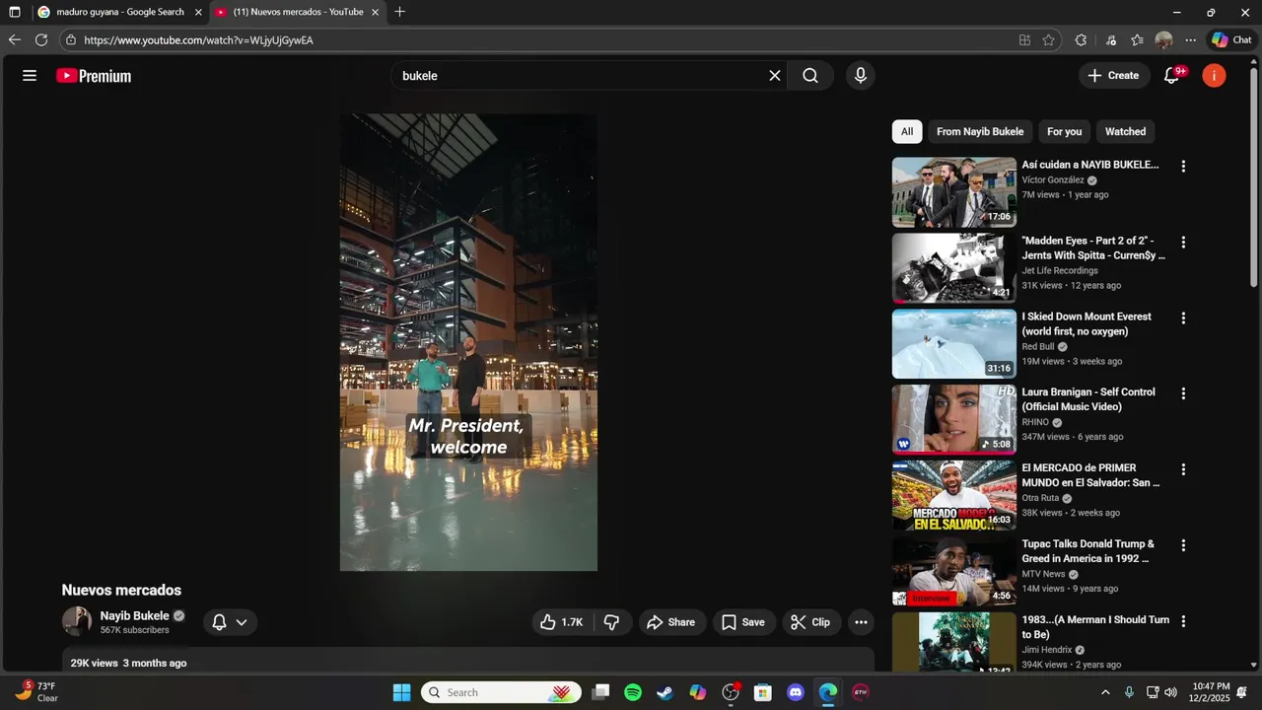This screenshot has height=710, width=1262.
Task: Open options for Así cuidan a NAYIB BUKELE
Action: (x=1183, y=167)
